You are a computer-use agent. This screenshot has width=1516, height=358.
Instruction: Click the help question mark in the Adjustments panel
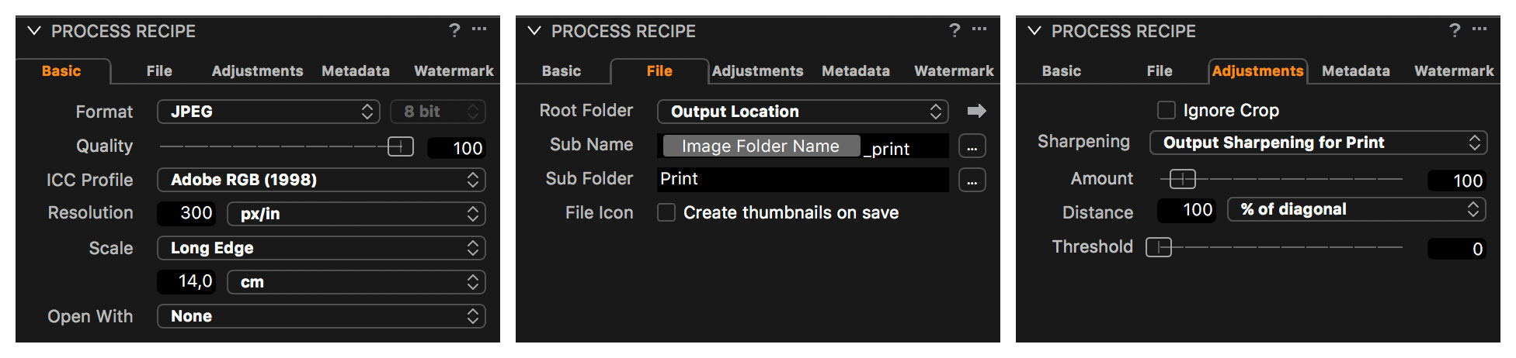coord(1455,30)
